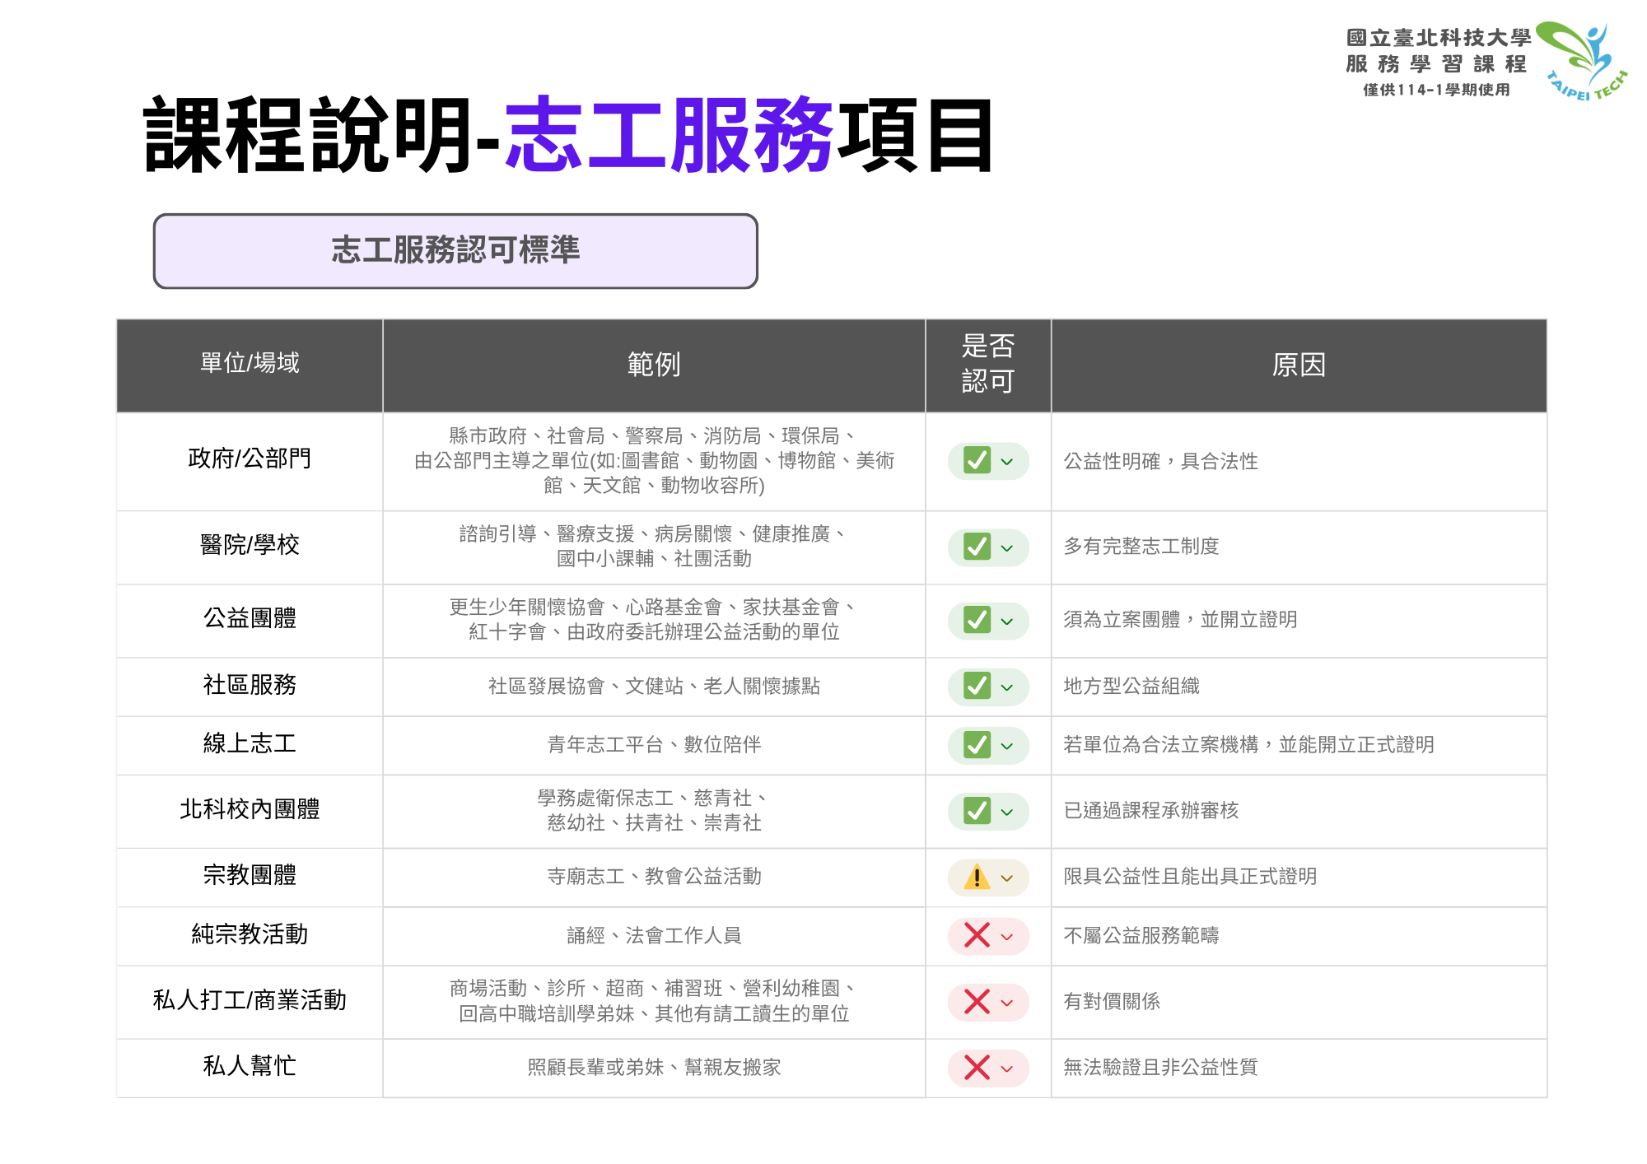Screen dimensions: 1647x1164
Task: Click the 原因 column header
Action: (x=1299, y=365)
